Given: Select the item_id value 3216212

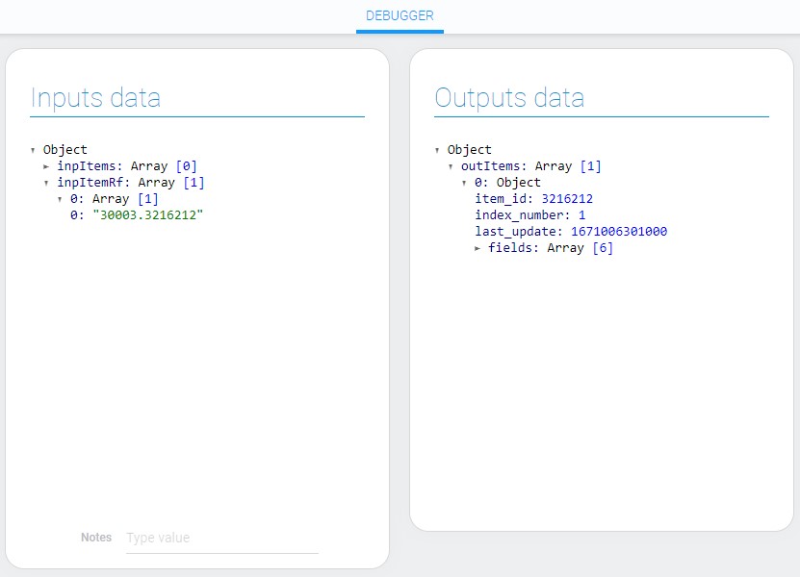Looking at the screenshot, I should tap(574, 199).
